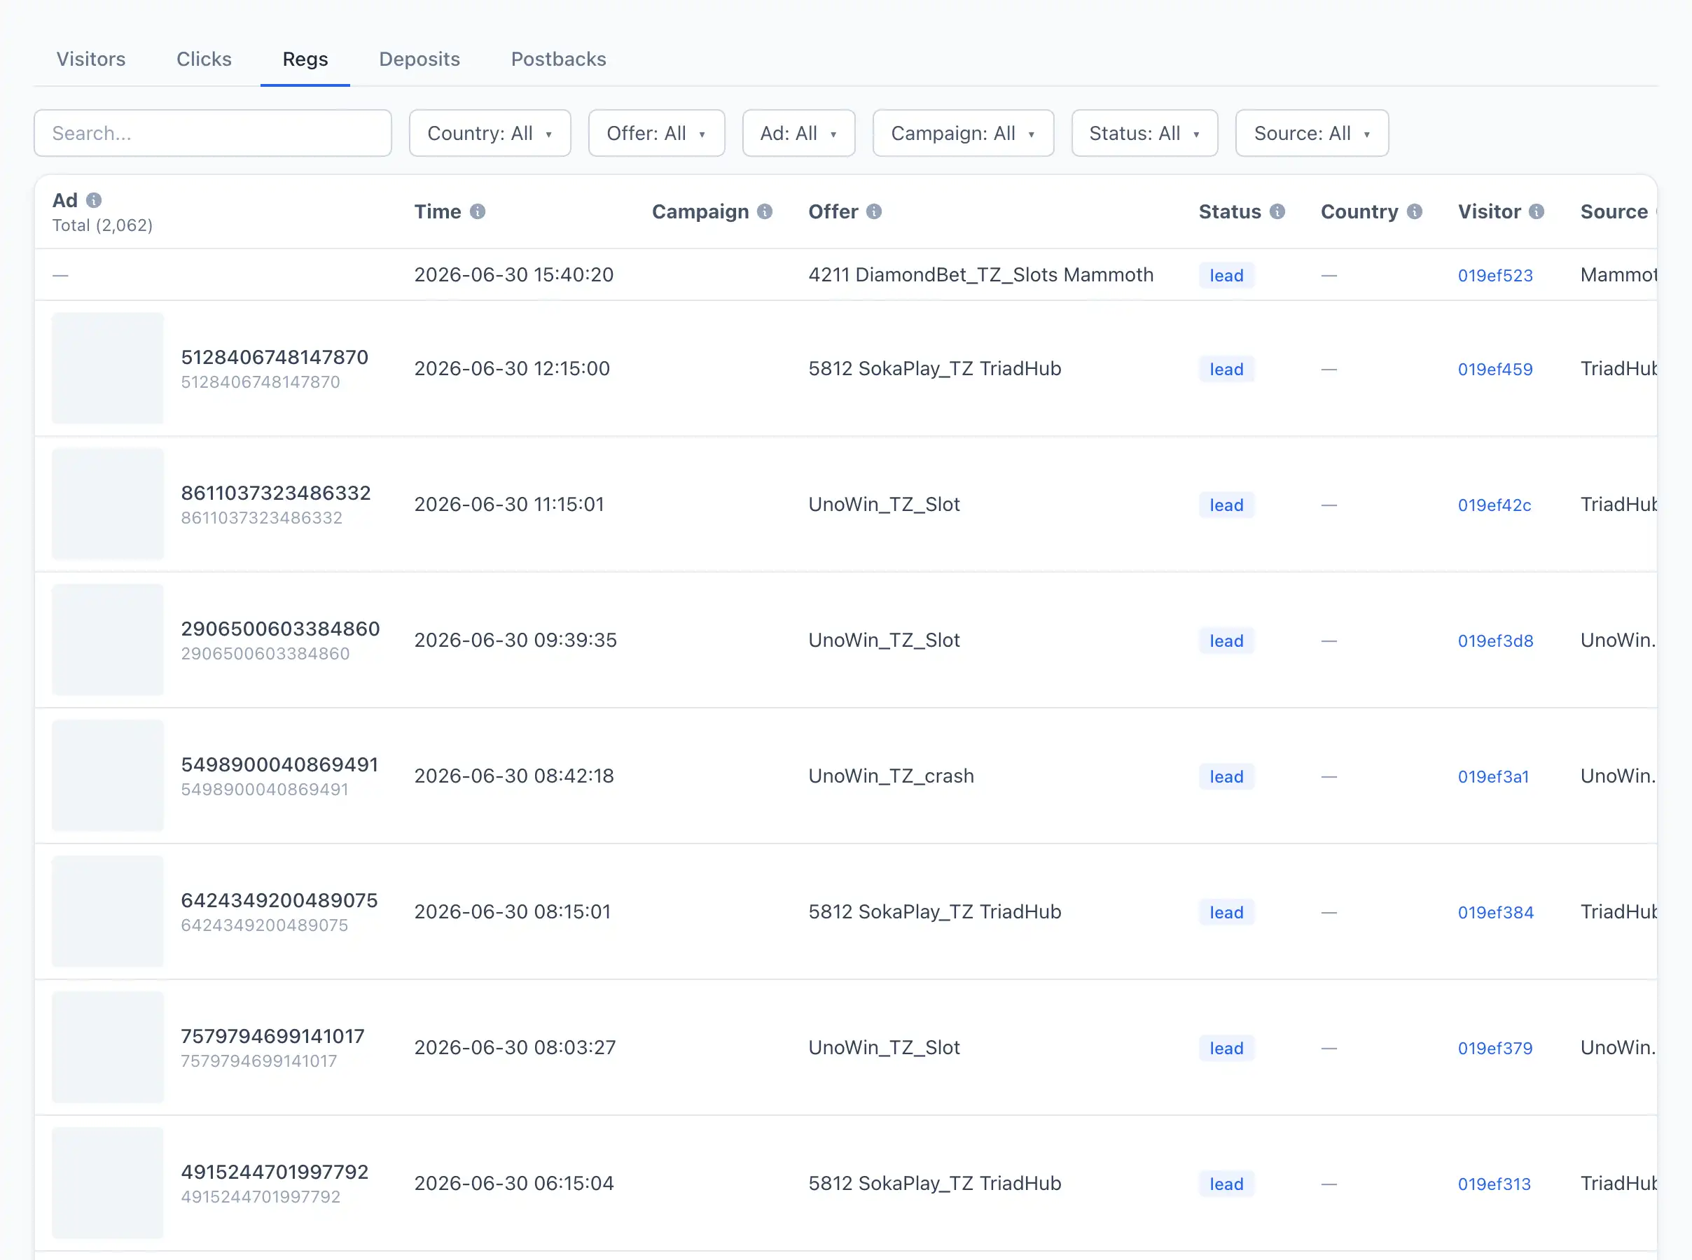1692x1260 pixels.
Task: Click ad thumbnail for 5128406748147870
Action: coord(108,368)
